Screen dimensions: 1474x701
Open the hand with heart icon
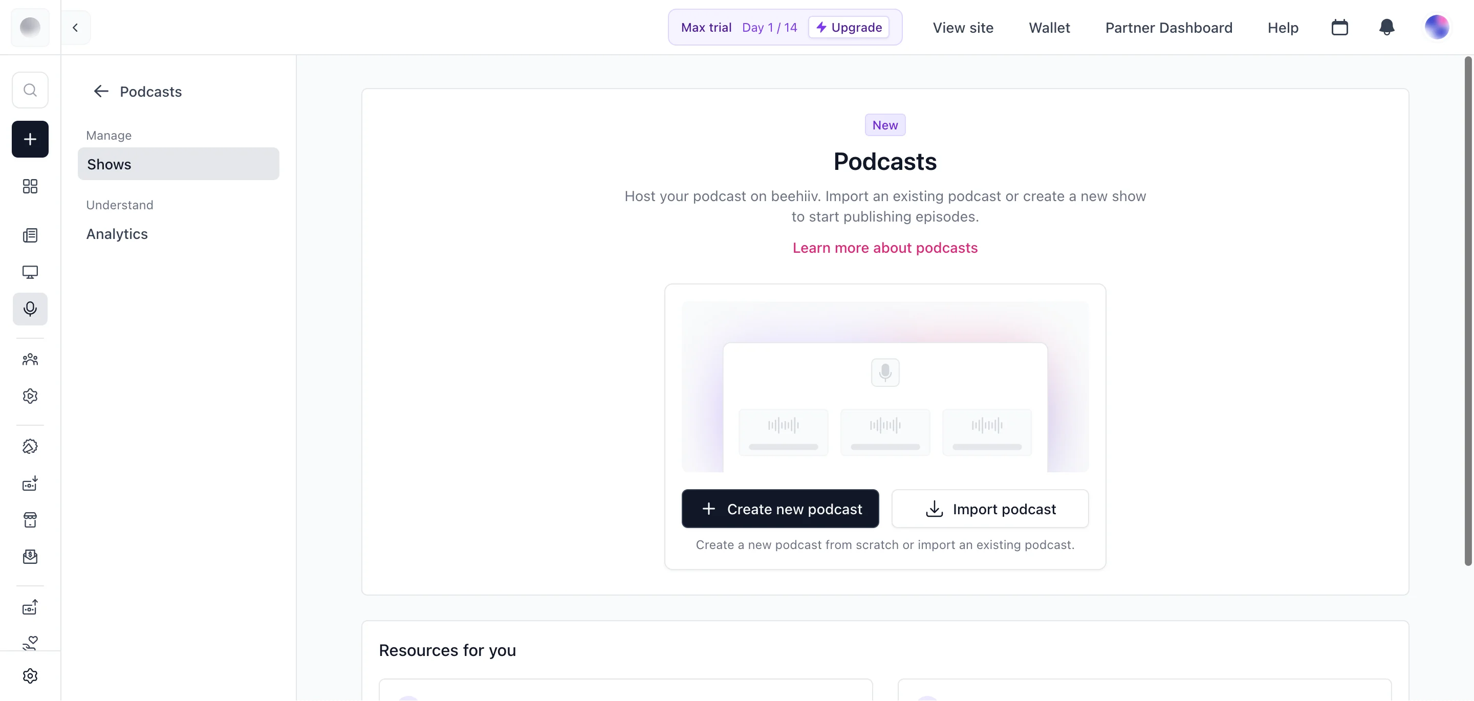[x=30, y=643]
